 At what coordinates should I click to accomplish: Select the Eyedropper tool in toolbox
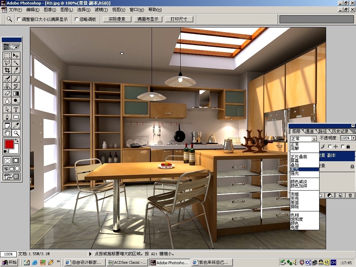point(16,126)
